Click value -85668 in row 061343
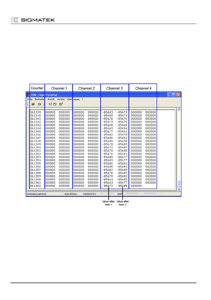 click(108, 125)
